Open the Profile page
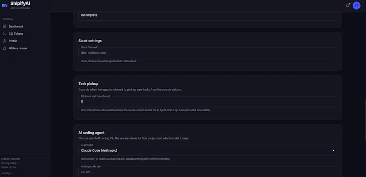366x177 pixels. pos(13,41)
